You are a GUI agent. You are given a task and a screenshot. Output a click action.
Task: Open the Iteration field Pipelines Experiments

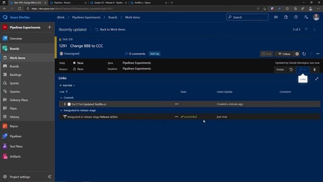coord(137,69)
